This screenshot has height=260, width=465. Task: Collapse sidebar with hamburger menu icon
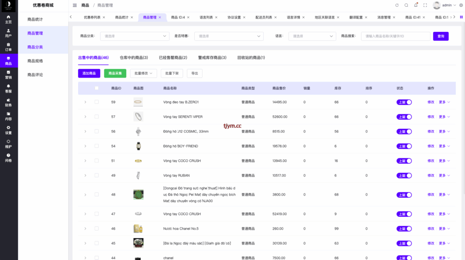pyautogui.click(x=75, y=5)
